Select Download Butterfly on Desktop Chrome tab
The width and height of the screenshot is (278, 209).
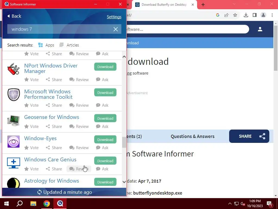pyautogui.click(x=164, y=5)
